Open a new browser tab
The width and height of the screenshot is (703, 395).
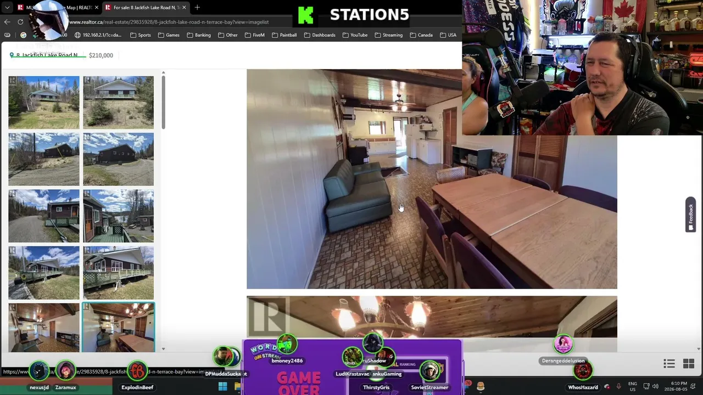tap(197, 7)
